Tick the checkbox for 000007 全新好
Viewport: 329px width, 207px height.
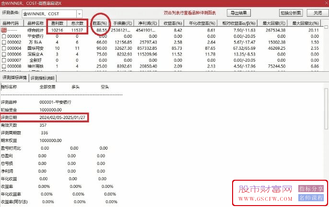click(4, 60)
